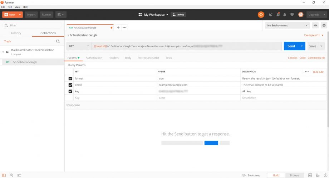Switch to two-pane layout icon
The width and height of the screenshot is (329, 178).
(310, 175)
